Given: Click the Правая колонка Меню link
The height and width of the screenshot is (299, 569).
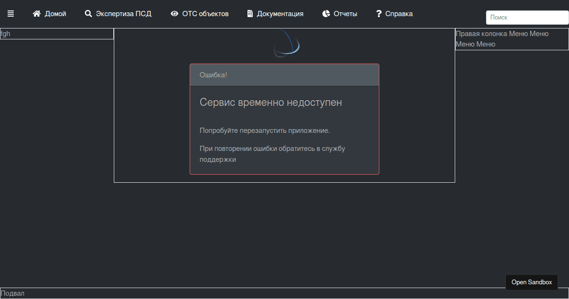Looking at the screenshot, I should click(501, 34).
